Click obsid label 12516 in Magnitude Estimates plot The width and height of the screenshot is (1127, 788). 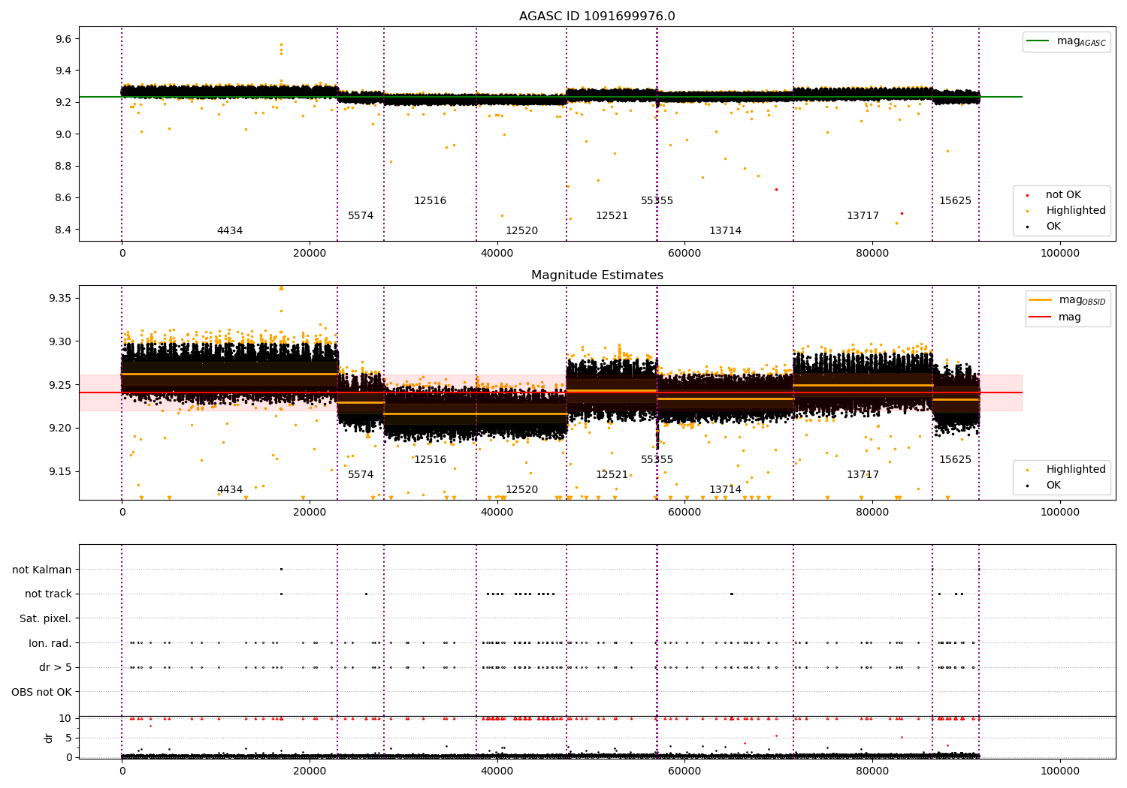pyautogui.click(x=430, y=460)
